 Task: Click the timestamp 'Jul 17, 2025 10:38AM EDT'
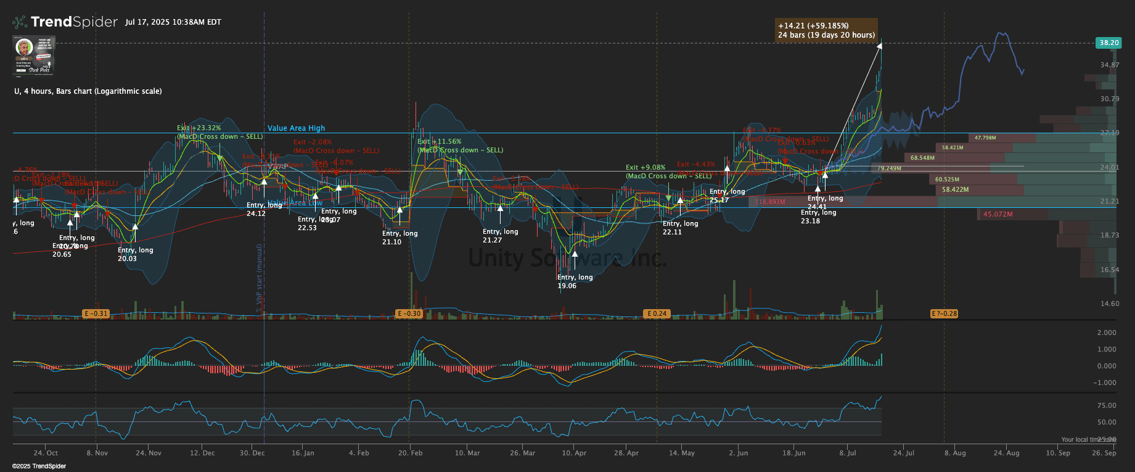click(173, 22)
